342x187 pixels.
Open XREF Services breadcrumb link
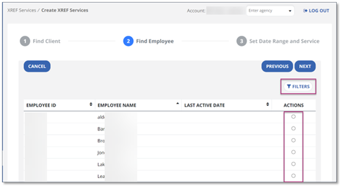click(22, 10)
